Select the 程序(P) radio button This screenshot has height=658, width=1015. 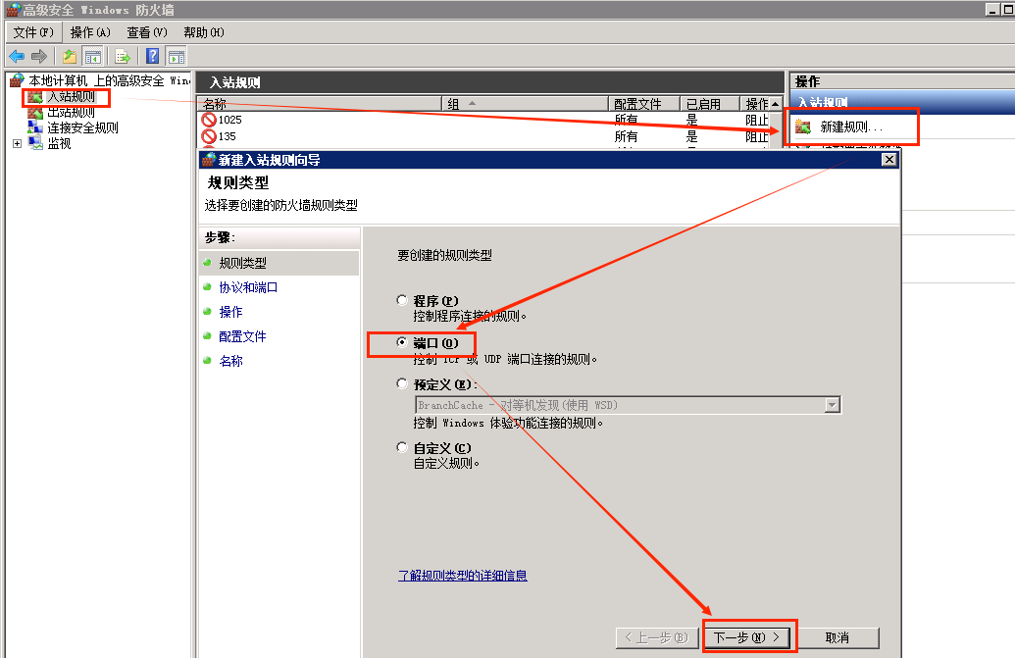pos(402,300)
